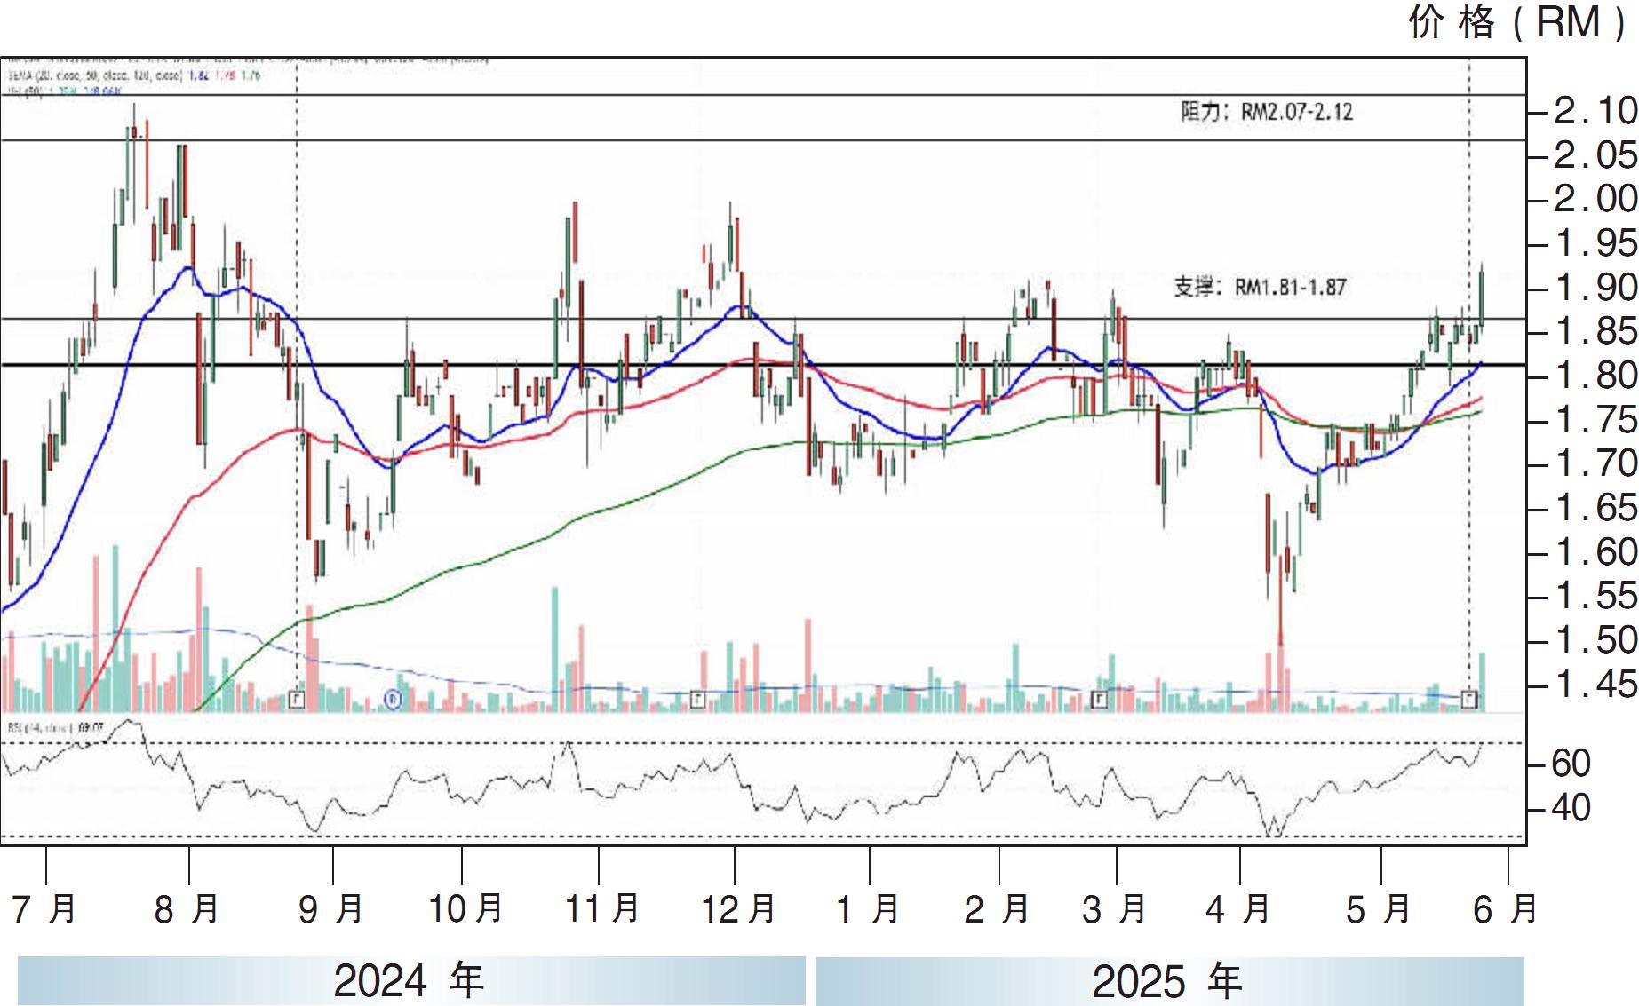Click the circled B marker on volume bar
Image resolution: width=1639 pixels, height=1006 pixels.
point(394,700)
